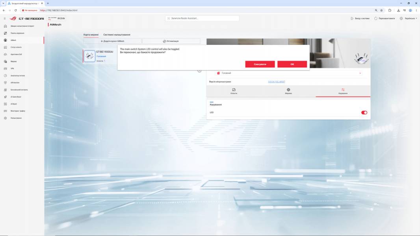Screen dimensions: 420x236
Task: Open the browser extensions puzzle icon
Action: click(390, 11)
